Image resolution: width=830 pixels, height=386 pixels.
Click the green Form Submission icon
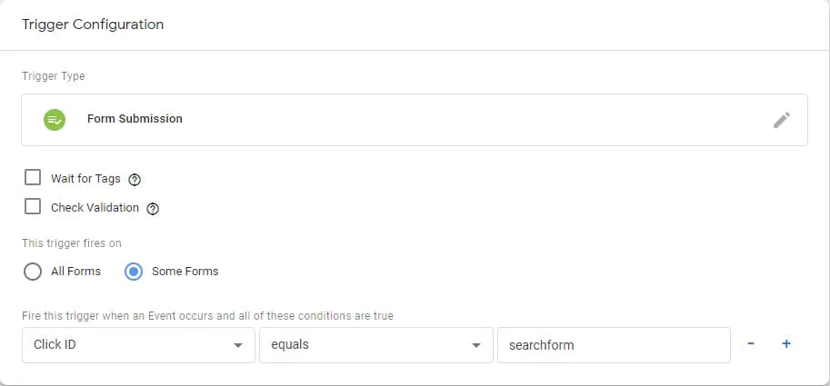click(55, 119)
